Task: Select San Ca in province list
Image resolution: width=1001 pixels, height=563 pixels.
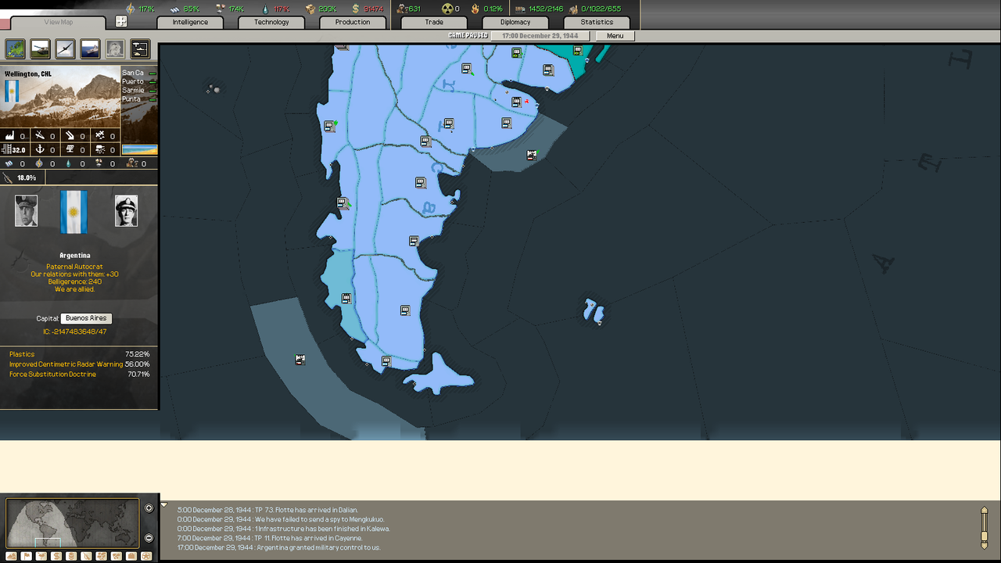Action: [139, 73]
